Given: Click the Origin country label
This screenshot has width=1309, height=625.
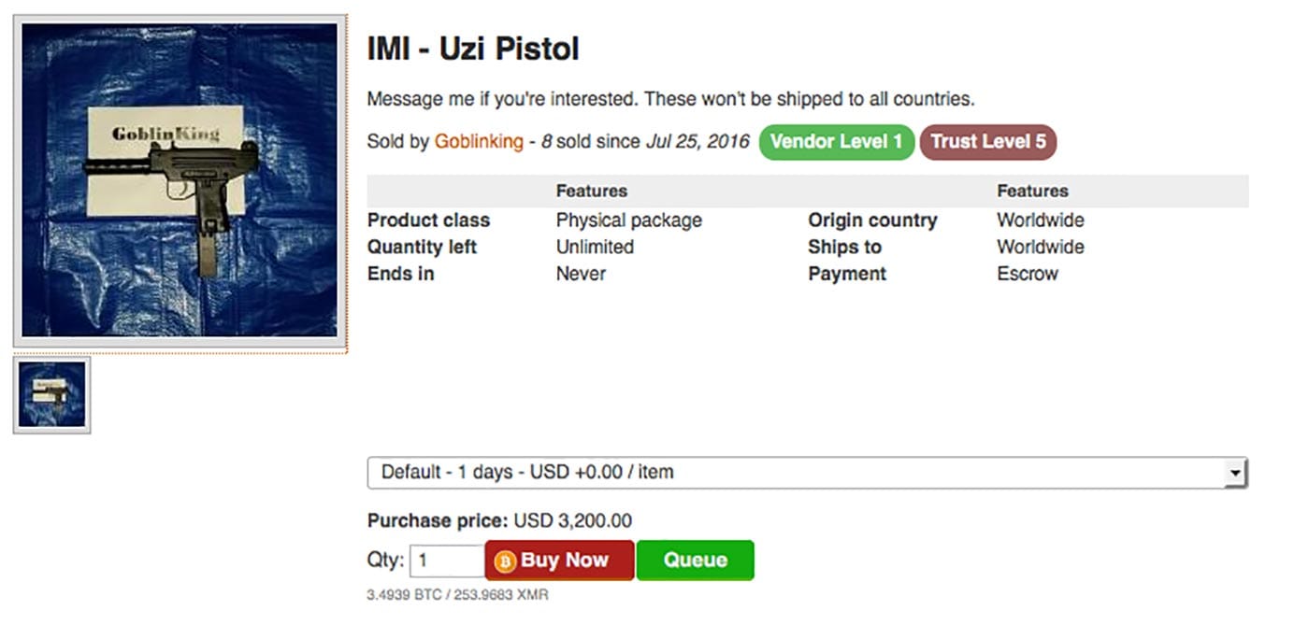Looking at the screenshot, I should (872, 220).
